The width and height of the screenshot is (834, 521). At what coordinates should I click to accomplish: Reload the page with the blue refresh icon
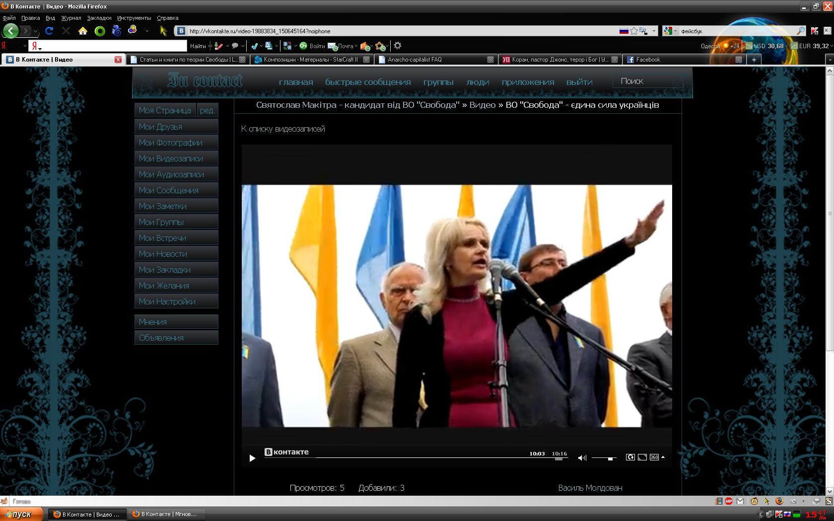[49, 31]
